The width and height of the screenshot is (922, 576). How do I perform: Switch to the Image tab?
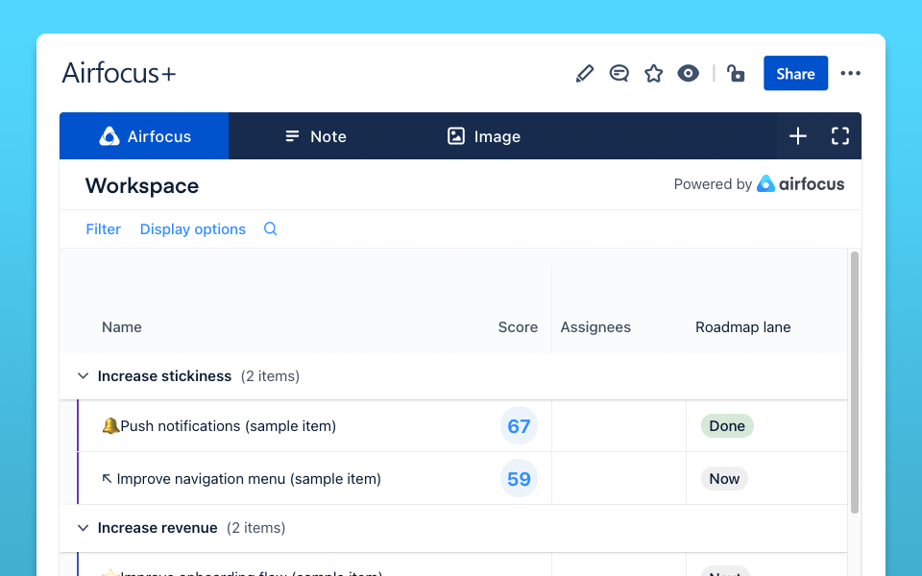(x=484, y=136)
